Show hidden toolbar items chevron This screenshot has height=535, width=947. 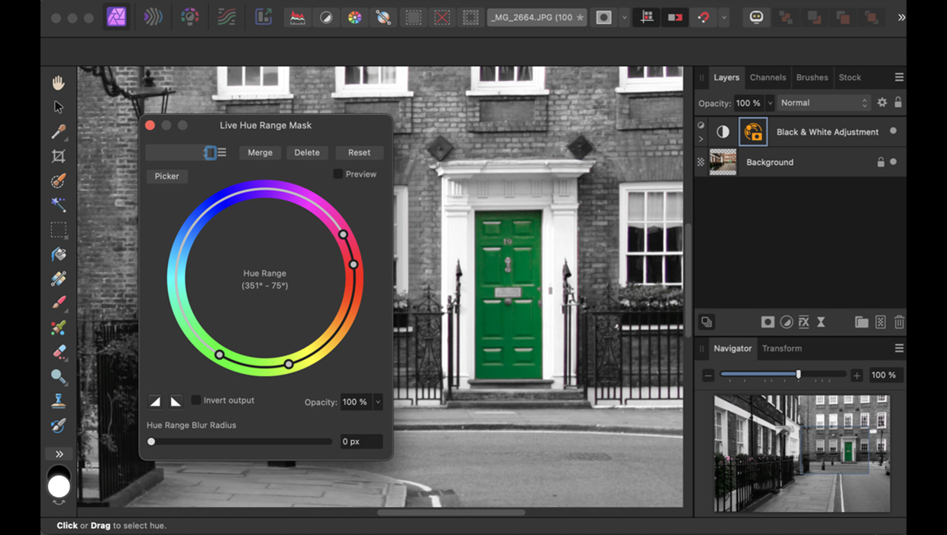point(901,17)
